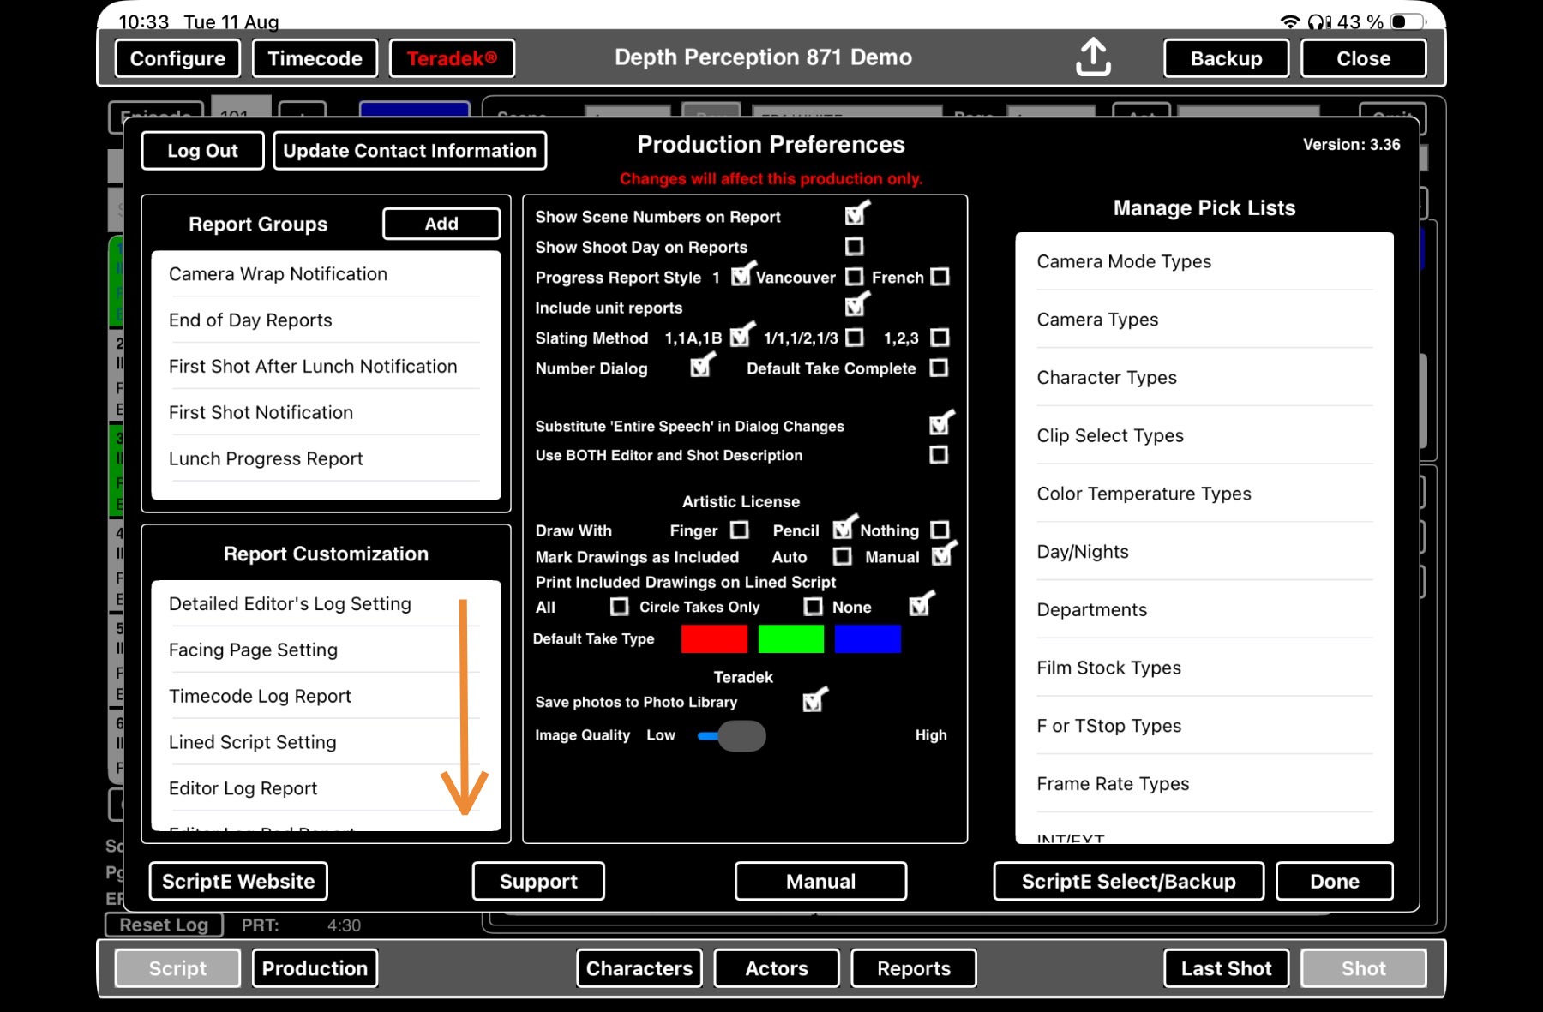Open Facing Page Setting
The width and height of the screenshot is (1543, 1012).
[326, 650]
